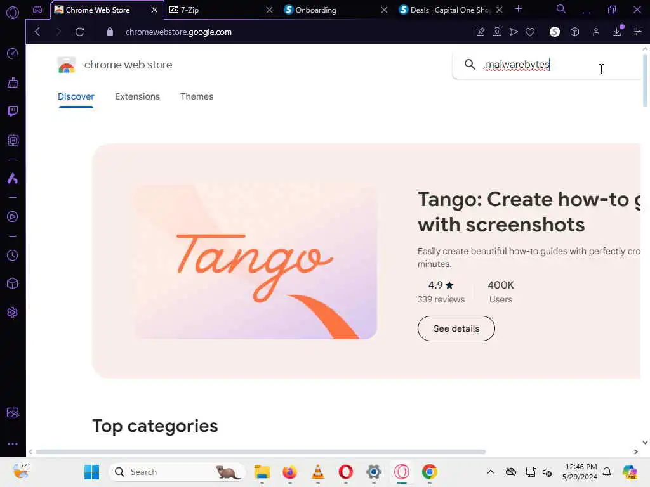Open Capital One Shopping extension icon

click(x=554, y=32)
